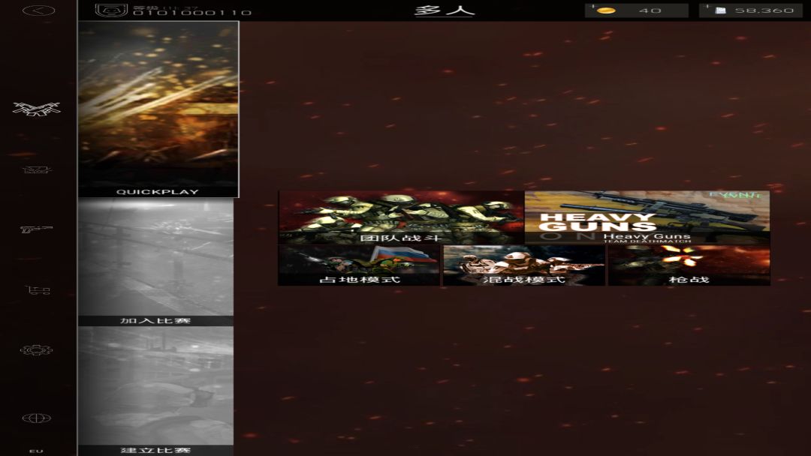Choose 枪战 gun game mode tile
This screenshot has height=456, width=811.
[689, 265]
